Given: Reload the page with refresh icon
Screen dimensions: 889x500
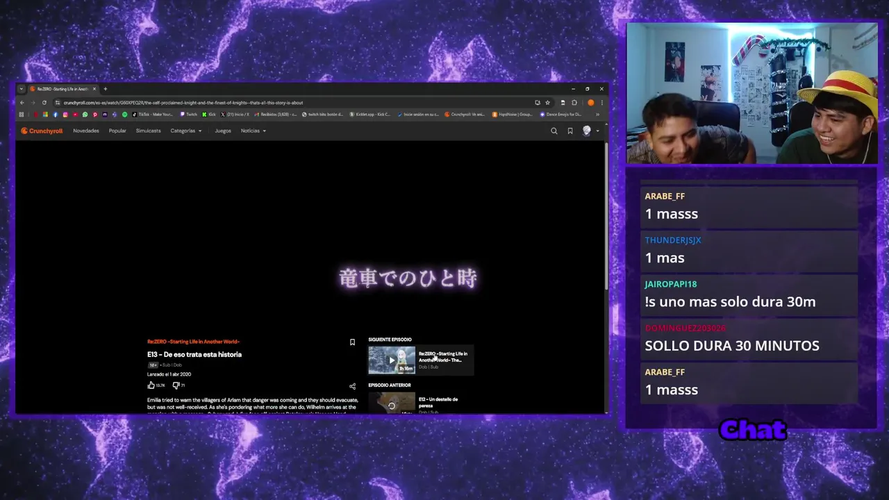Looking at the screenshot, I should [44, 103].
